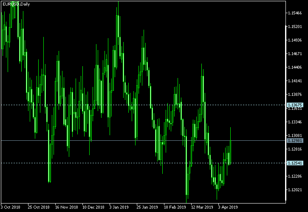Click the 1.15466 price axis value
308x212 pixels.
tap(295, 13)
